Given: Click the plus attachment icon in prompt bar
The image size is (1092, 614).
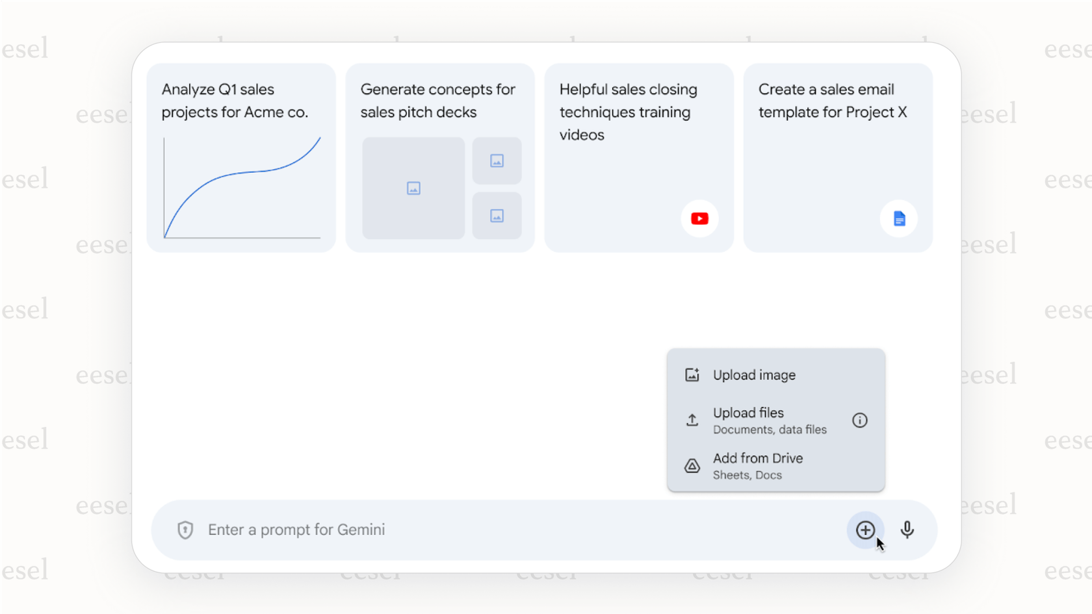Looking at the screenshot, I should point(865,530).
